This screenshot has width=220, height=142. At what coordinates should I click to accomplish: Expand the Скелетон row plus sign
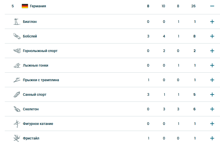[212, 109]
